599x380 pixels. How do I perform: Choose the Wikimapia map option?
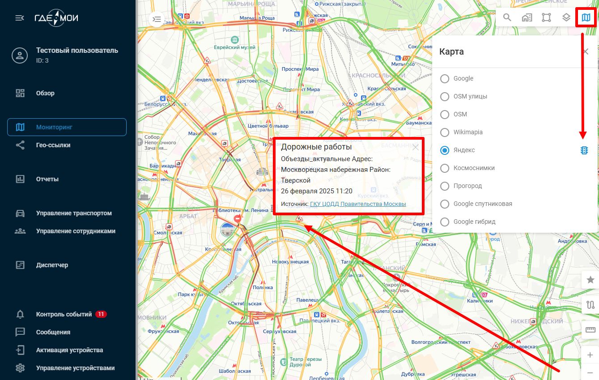(445, 132)
